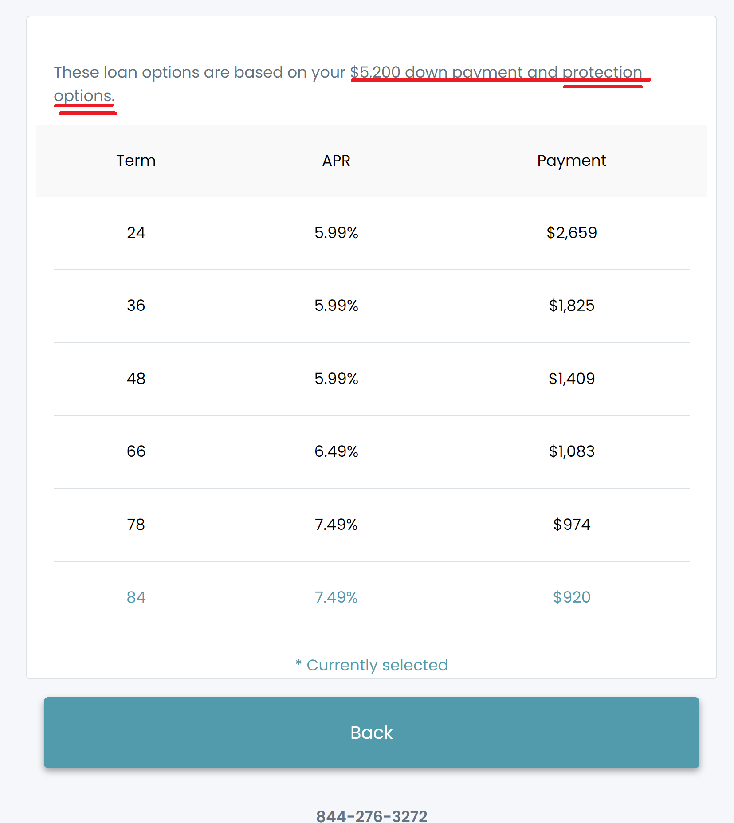
Task: Click the highlighted $920 payment
Action: 571,597
